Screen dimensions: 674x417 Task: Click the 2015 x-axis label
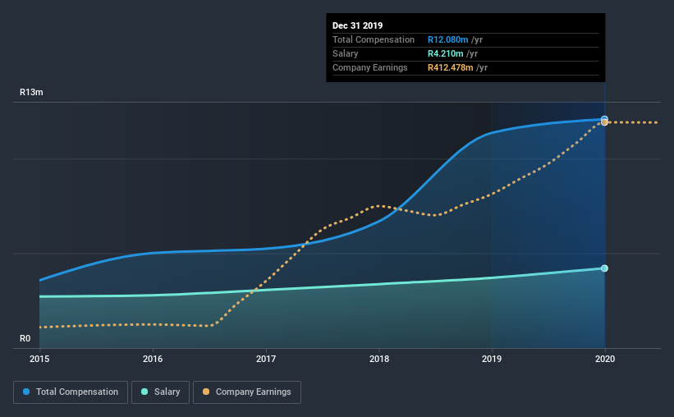tap(39, 359)
